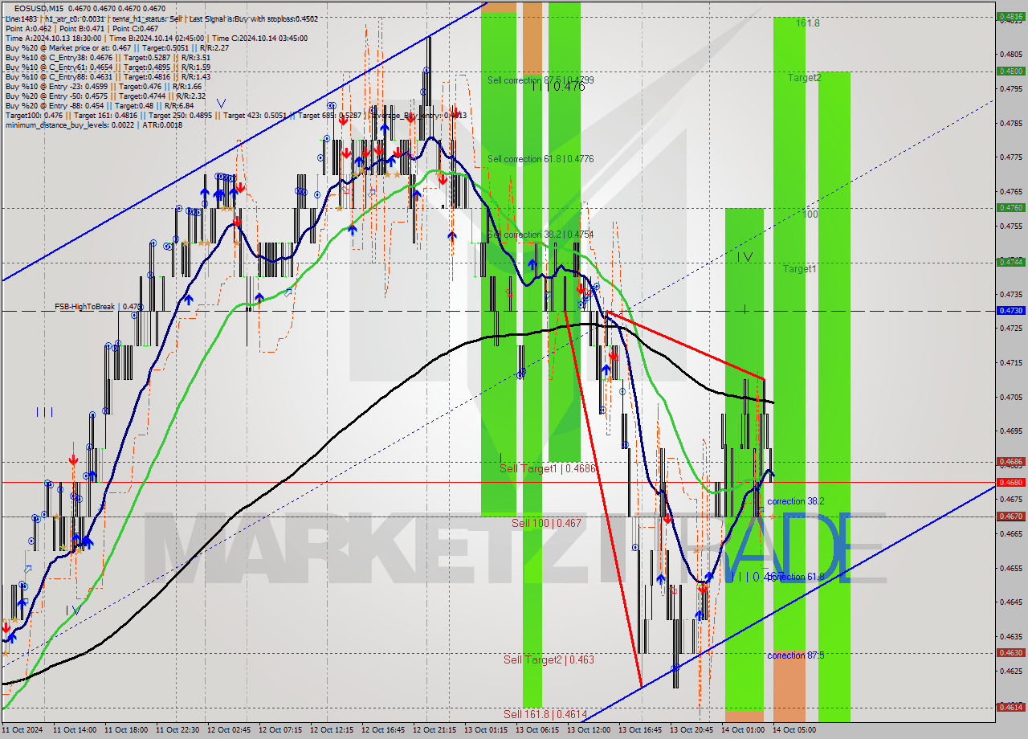Click the 'Sell 161.8 | 0.4614' label

546,713
